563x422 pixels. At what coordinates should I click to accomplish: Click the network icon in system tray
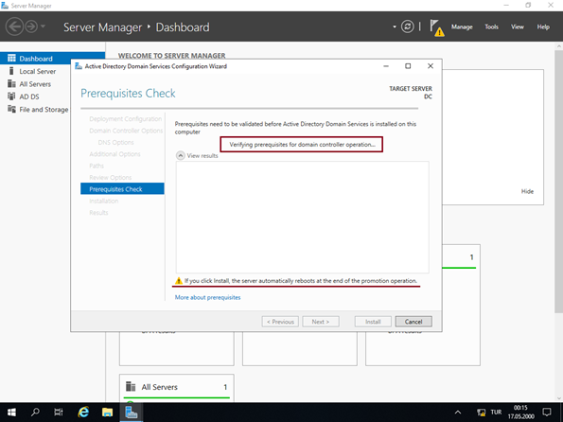click(481, 413)
